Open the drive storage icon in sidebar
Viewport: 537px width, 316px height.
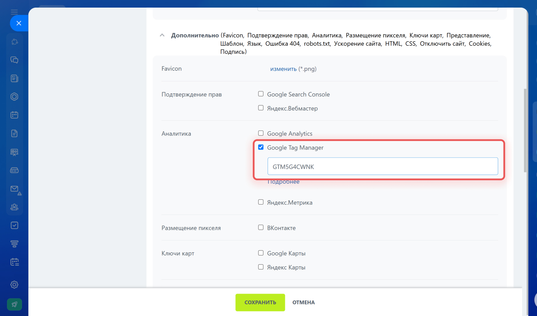coord(14,170)
